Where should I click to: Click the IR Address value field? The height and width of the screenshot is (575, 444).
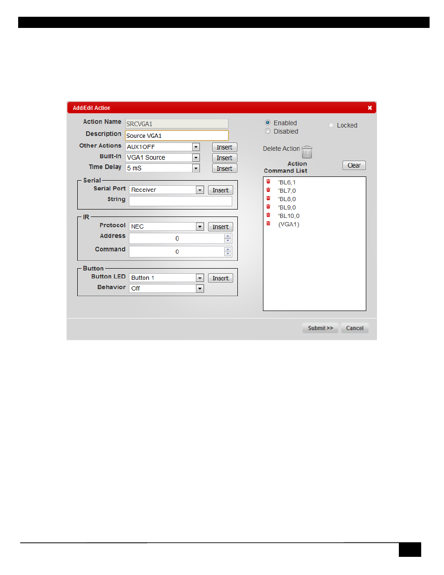click(x=177, y=238)
